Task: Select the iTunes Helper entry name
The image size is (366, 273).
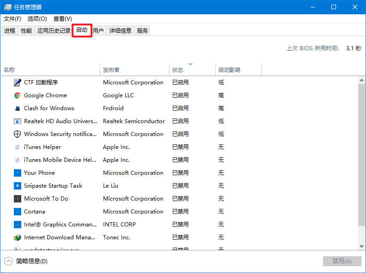Action: click(42, 147)
